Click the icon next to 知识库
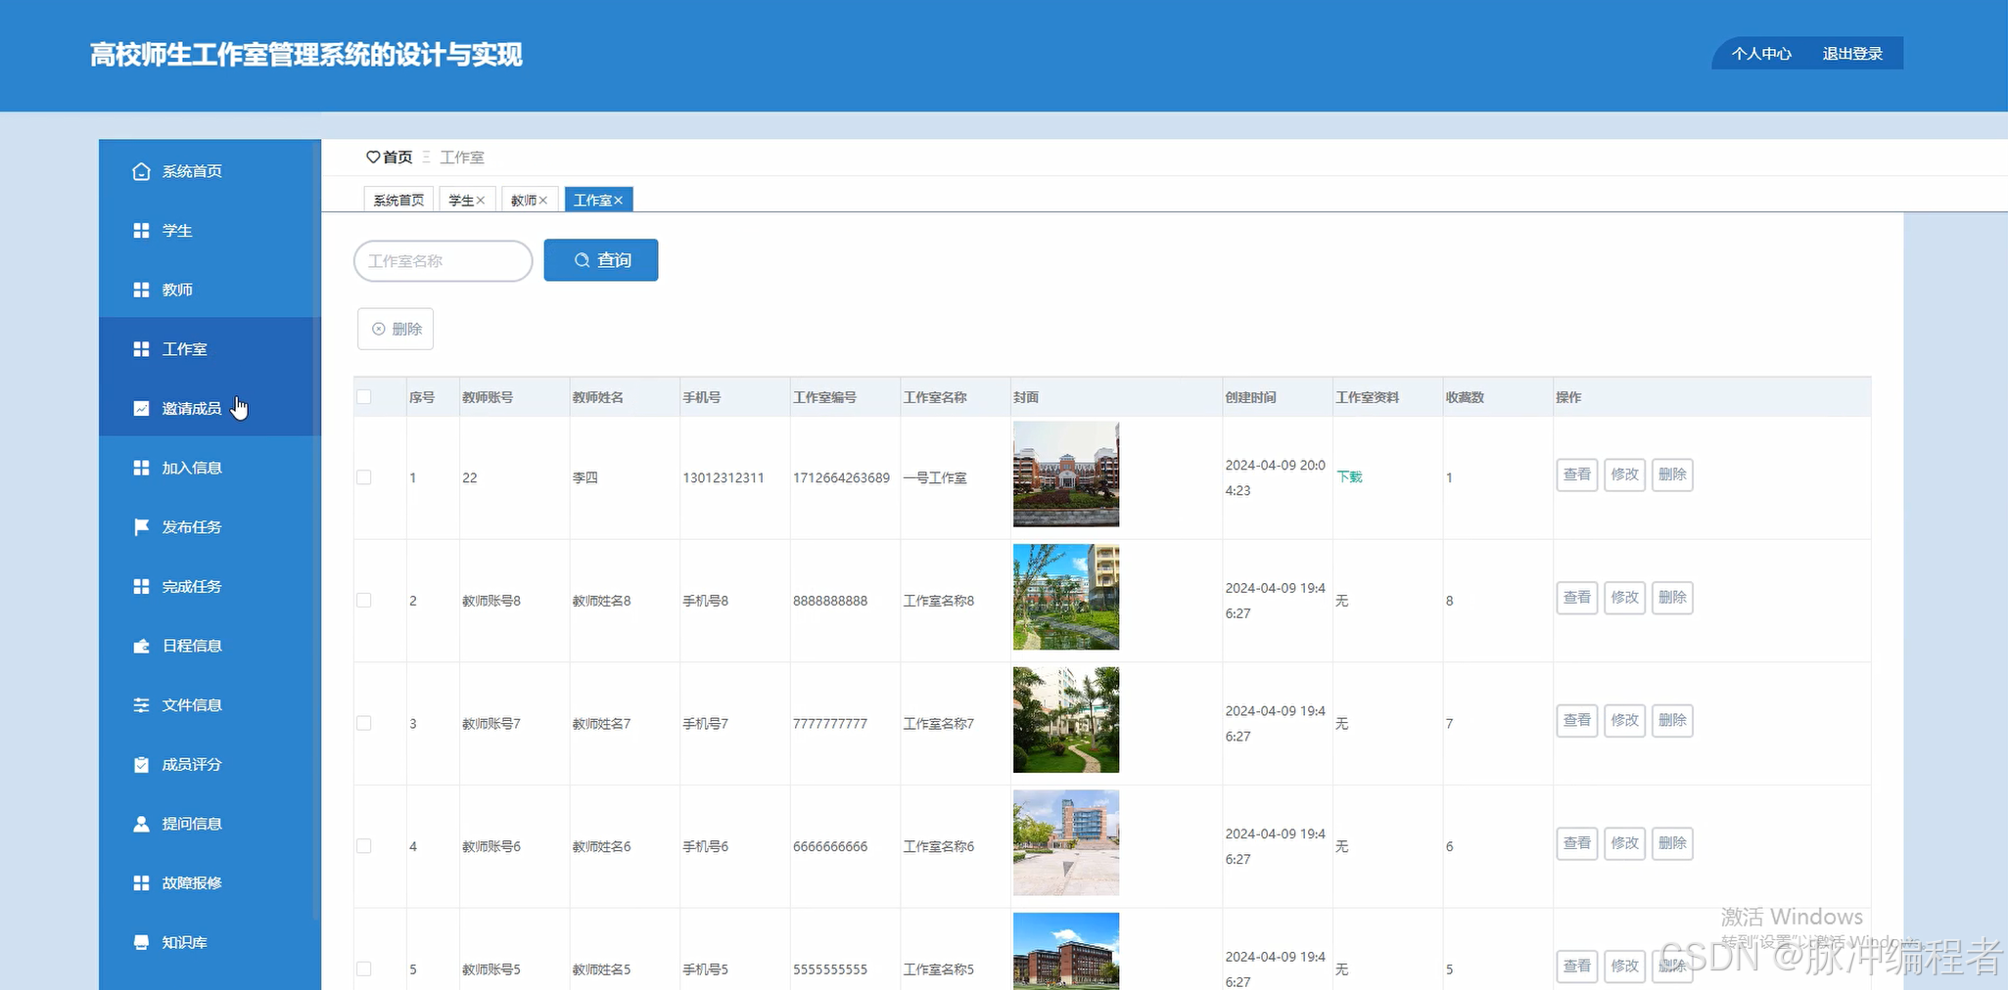Viewport: 2008px width, 990px height. pyautogui.click(x=141, y=942)
